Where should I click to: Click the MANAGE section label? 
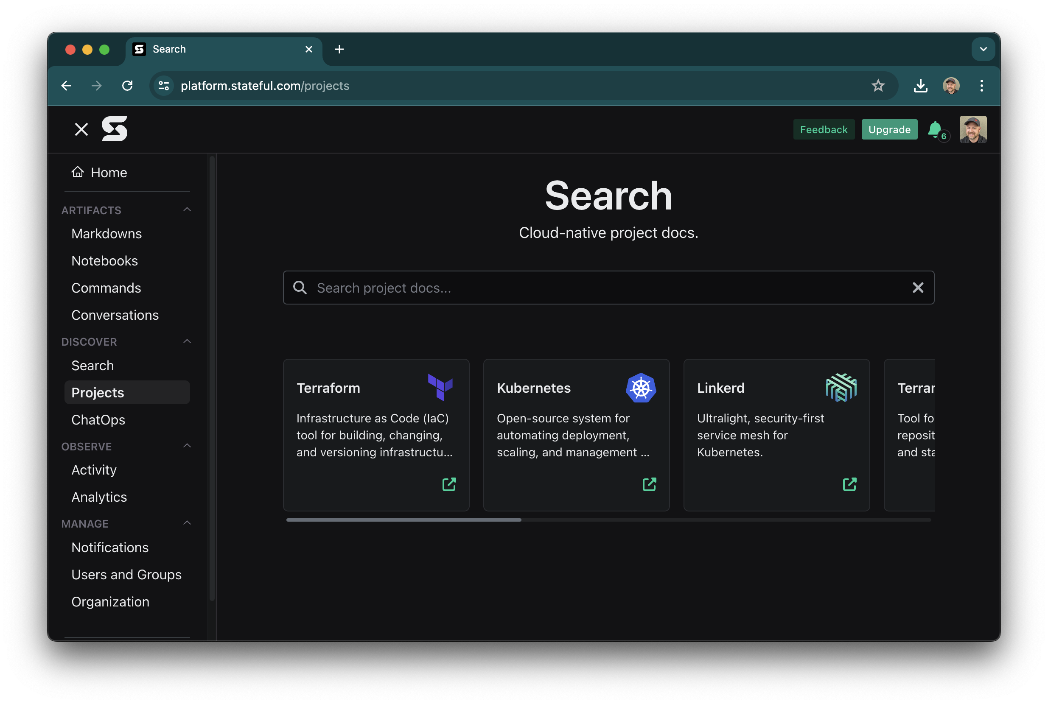(x=85, y=523)
